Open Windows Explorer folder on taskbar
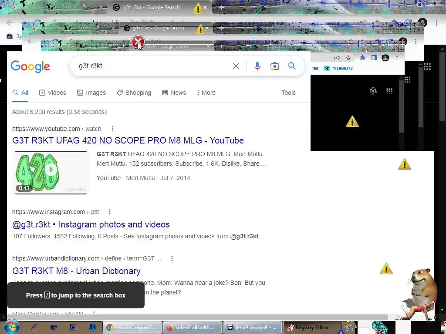Image resolution: width=446 pixels, height=334 pixels. 54,327
